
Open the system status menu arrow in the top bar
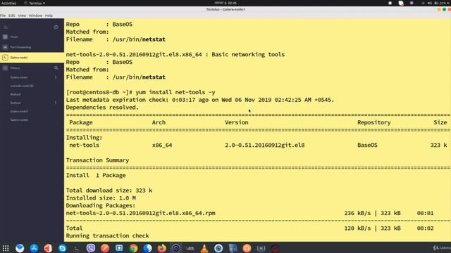pyautogui.click(x=448, y=3)
